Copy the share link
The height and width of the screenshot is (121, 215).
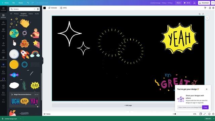[205, 107]
